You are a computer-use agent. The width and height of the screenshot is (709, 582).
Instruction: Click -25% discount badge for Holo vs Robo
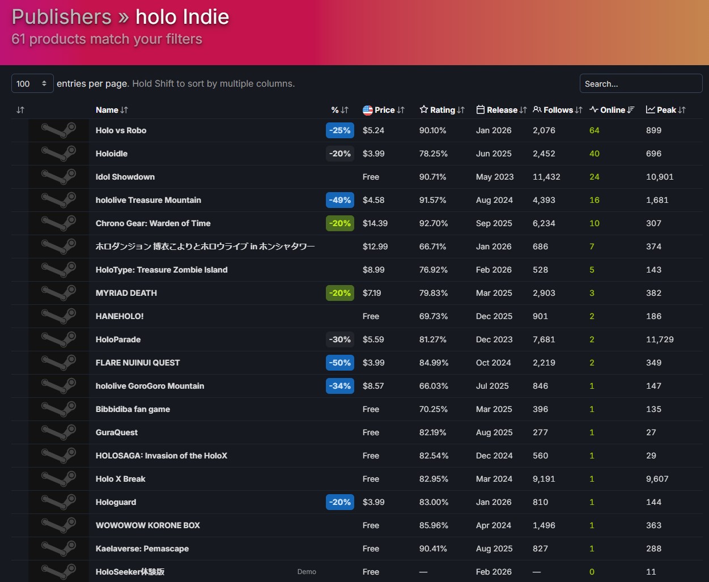point(340,130)
